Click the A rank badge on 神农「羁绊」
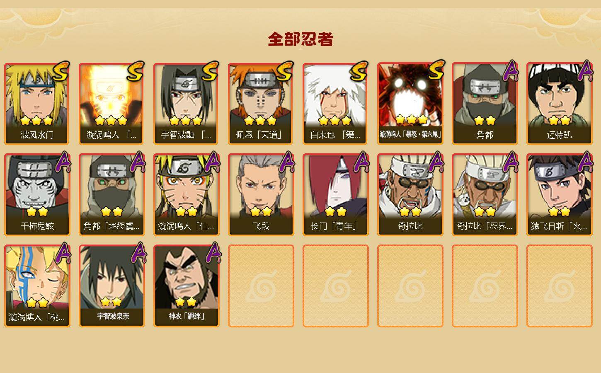This screenshot has width=601, height=373. tap(213, 253)
